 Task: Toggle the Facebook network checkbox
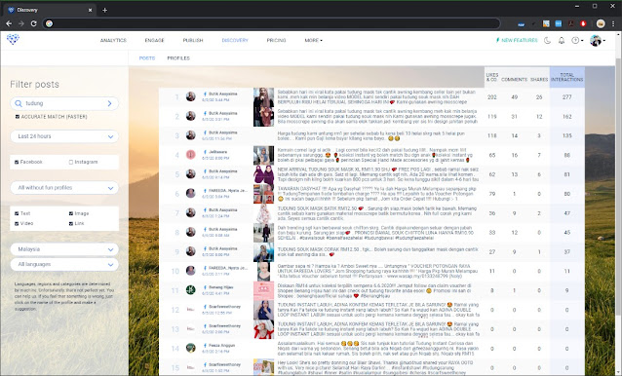click(x=17, y=162)
